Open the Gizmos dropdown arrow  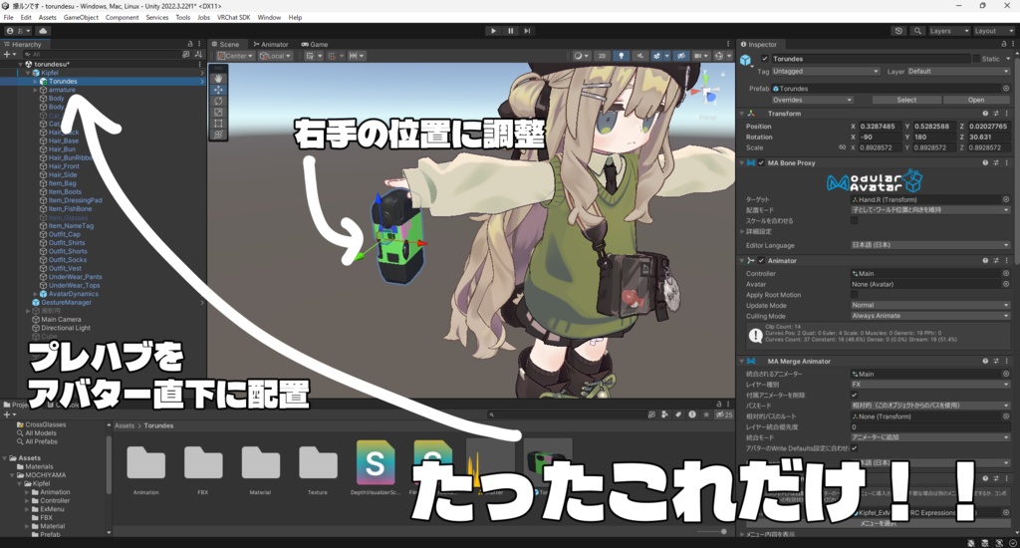click(729, 56)
